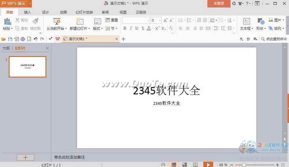Click the Save floppy disk icon

coord(10,39)
